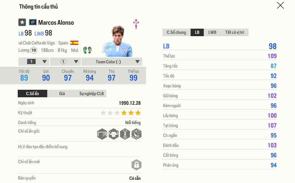Click the UP badge next to Marcos Alonso
295x183 pixels.
click(32, 22)
